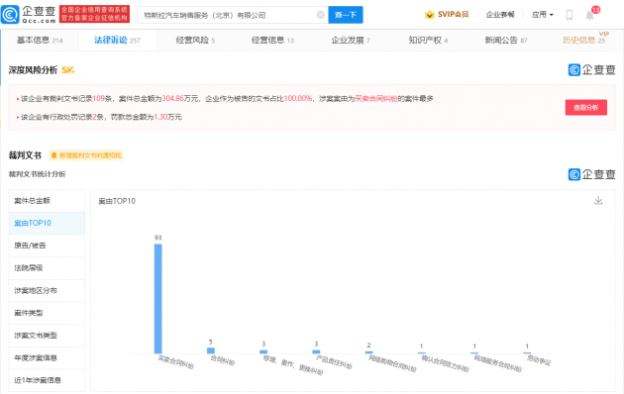Click the 深度风险分析 heading
This screenshot has height=394, width=624.
[x=33, y=70]
